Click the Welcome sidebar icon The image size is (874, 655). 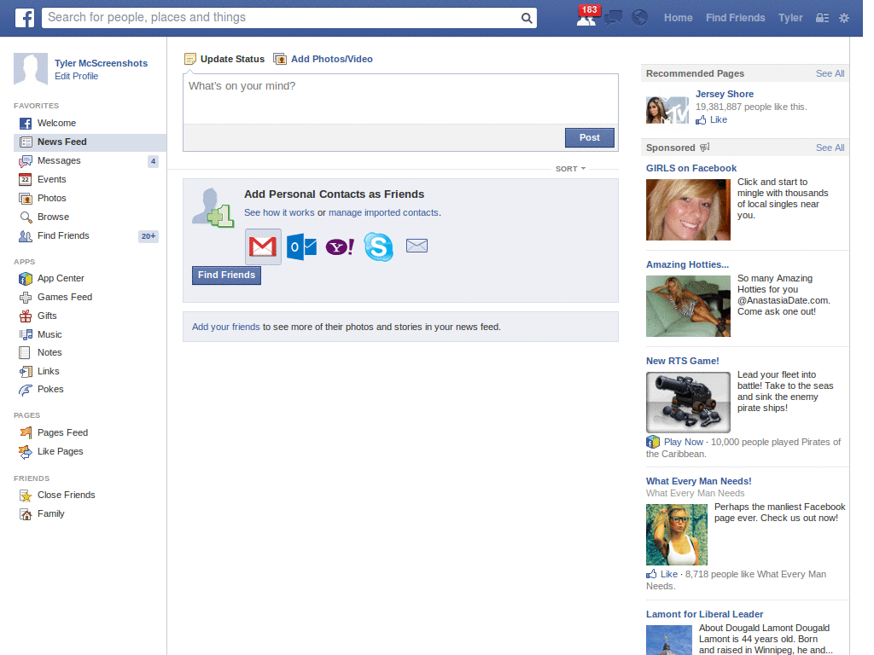pyautogui.click(x=25, y=123)
